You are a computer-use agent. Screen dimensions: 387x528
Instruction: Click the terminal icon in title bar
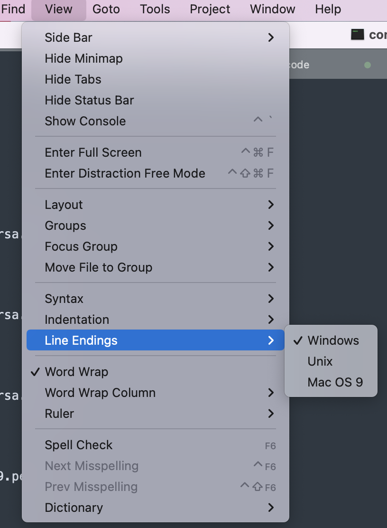pyautogui.click(x=357, y=34)
